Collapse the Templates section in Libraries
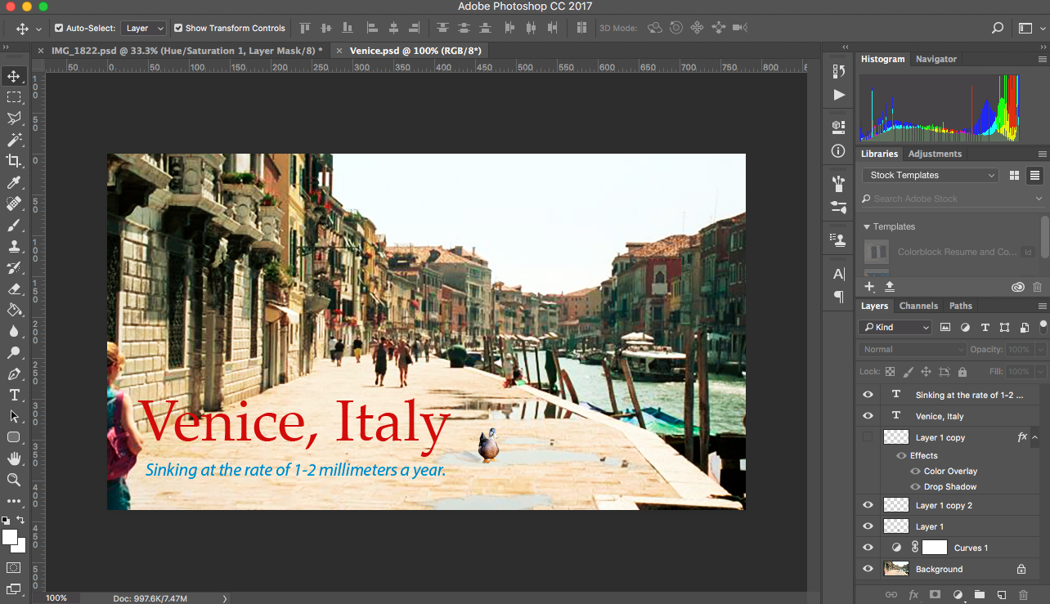The height and width of the screenshot is (604, 1050). pos(867,226)
